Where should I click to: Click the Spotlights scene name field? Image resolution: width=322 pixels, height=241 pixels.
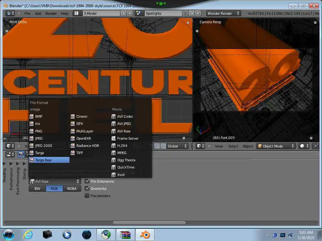pyautogui.click(x=164, y=13)
